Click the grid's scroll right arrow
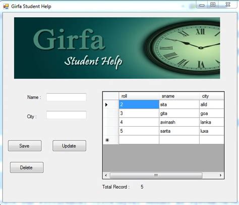239x205 pixels. click(x=220, y=175)
